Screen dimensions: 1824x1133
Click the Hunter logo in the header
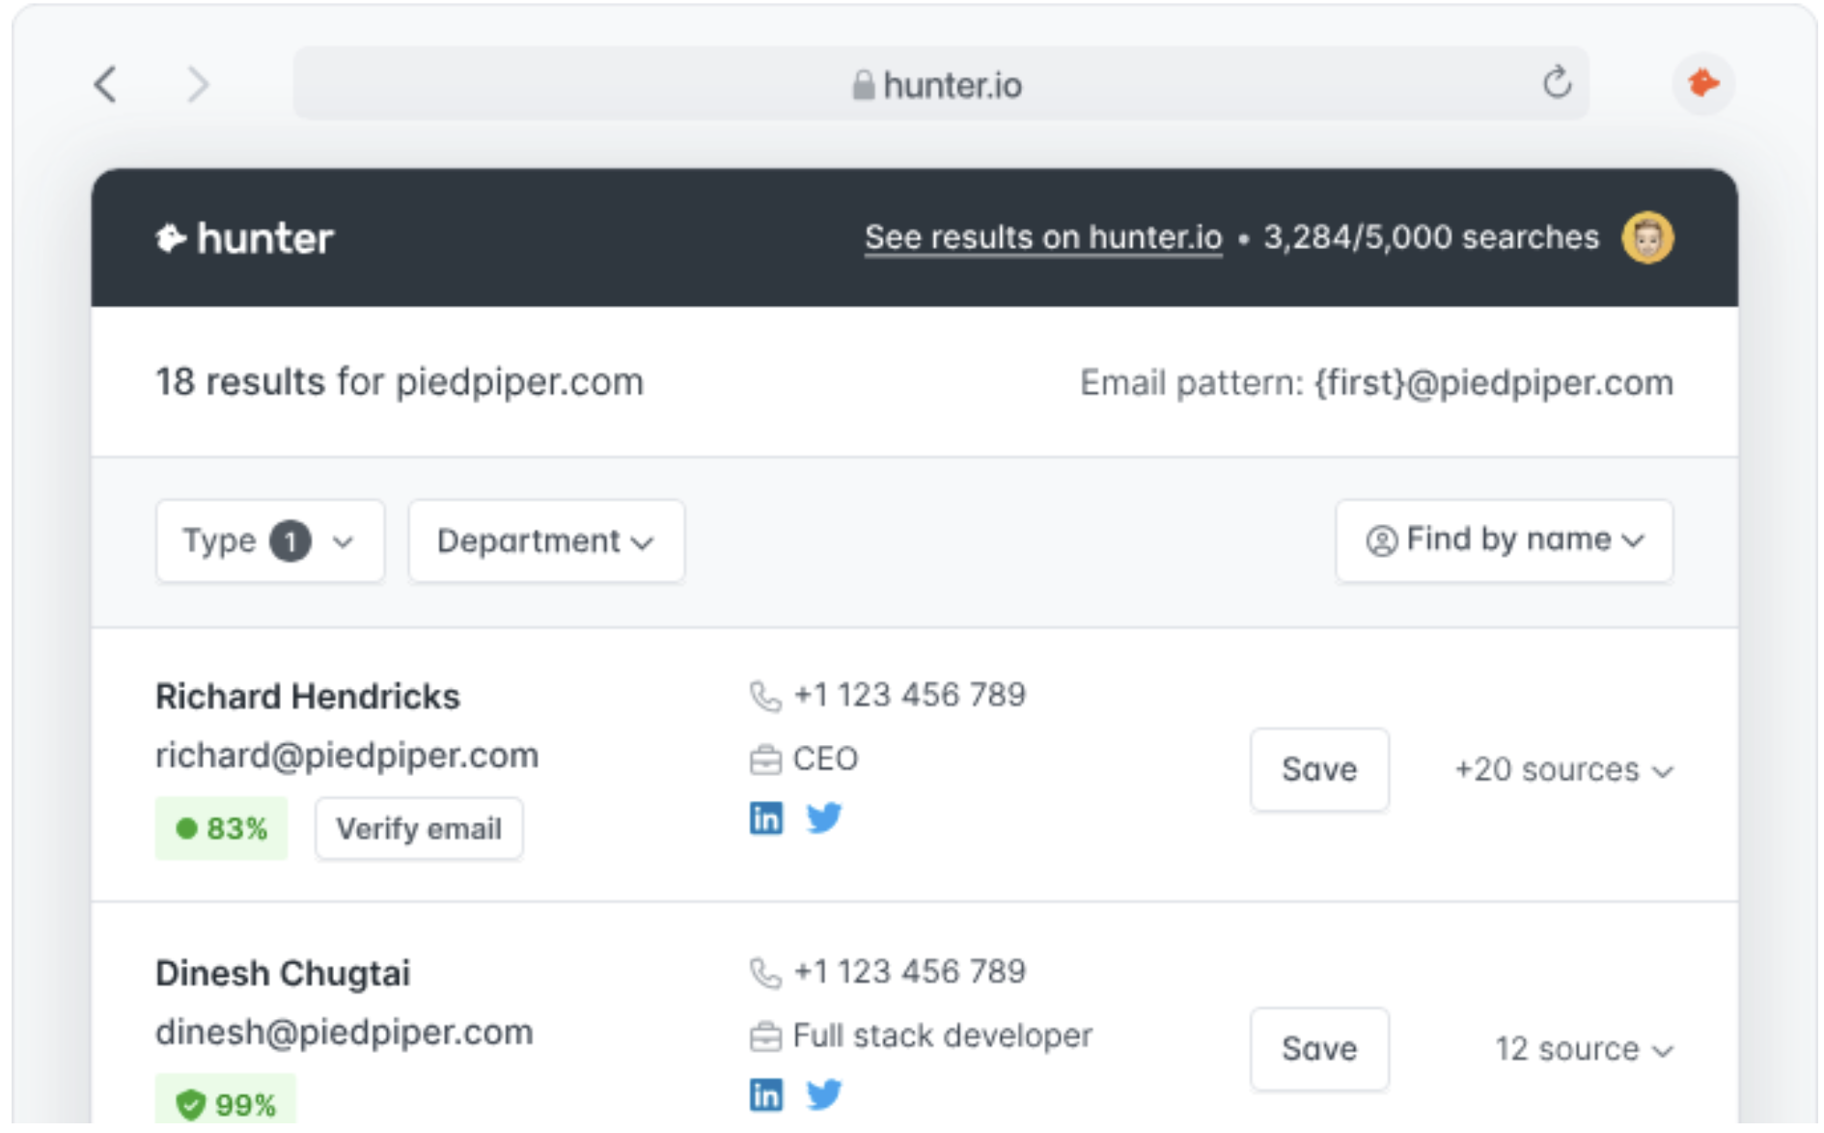tap(244, 237)
